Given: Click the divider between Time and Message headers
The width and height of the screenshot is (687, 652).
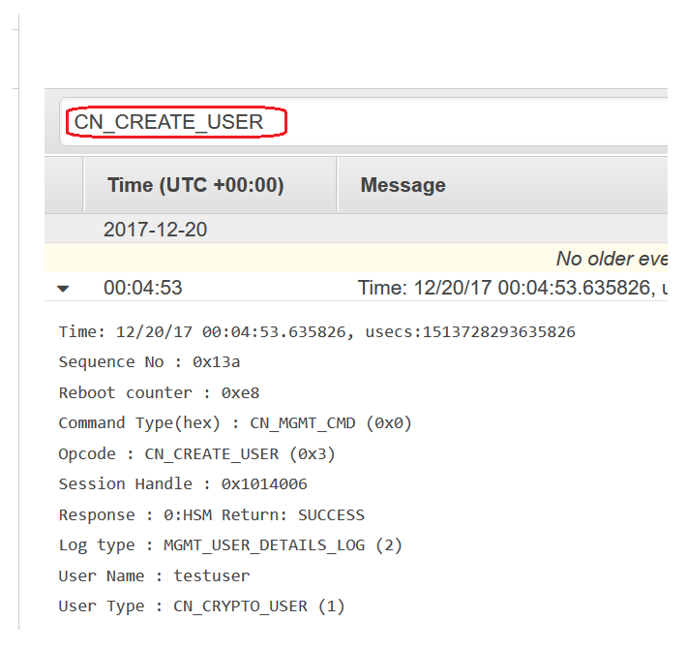Looking at the screenshot, I should [x=338, y=185].
